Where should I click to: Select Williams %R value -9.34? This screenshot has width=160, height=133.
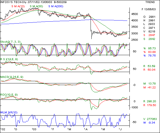[151, 123]
